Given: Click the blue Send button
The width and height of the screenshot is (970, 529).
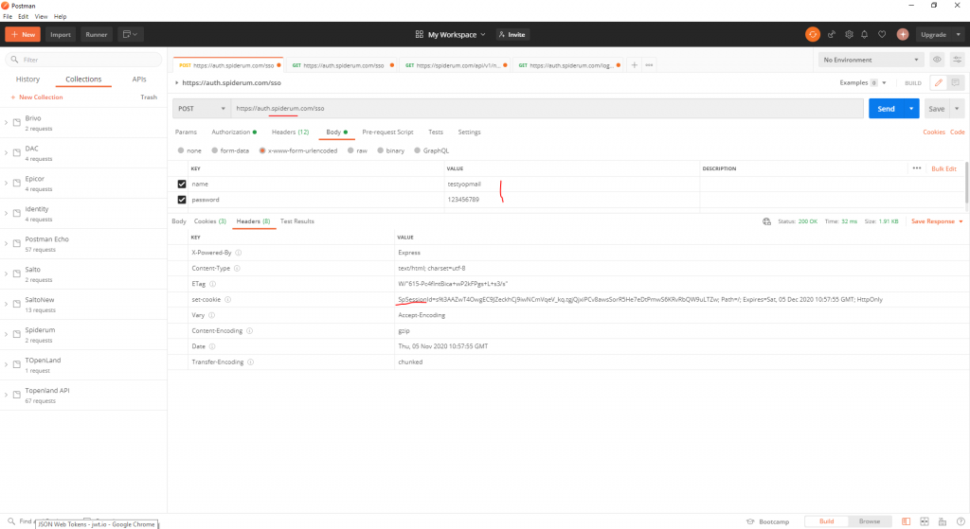Looking at the screenshot, I should pyautogui.click(x=886, y=109).
